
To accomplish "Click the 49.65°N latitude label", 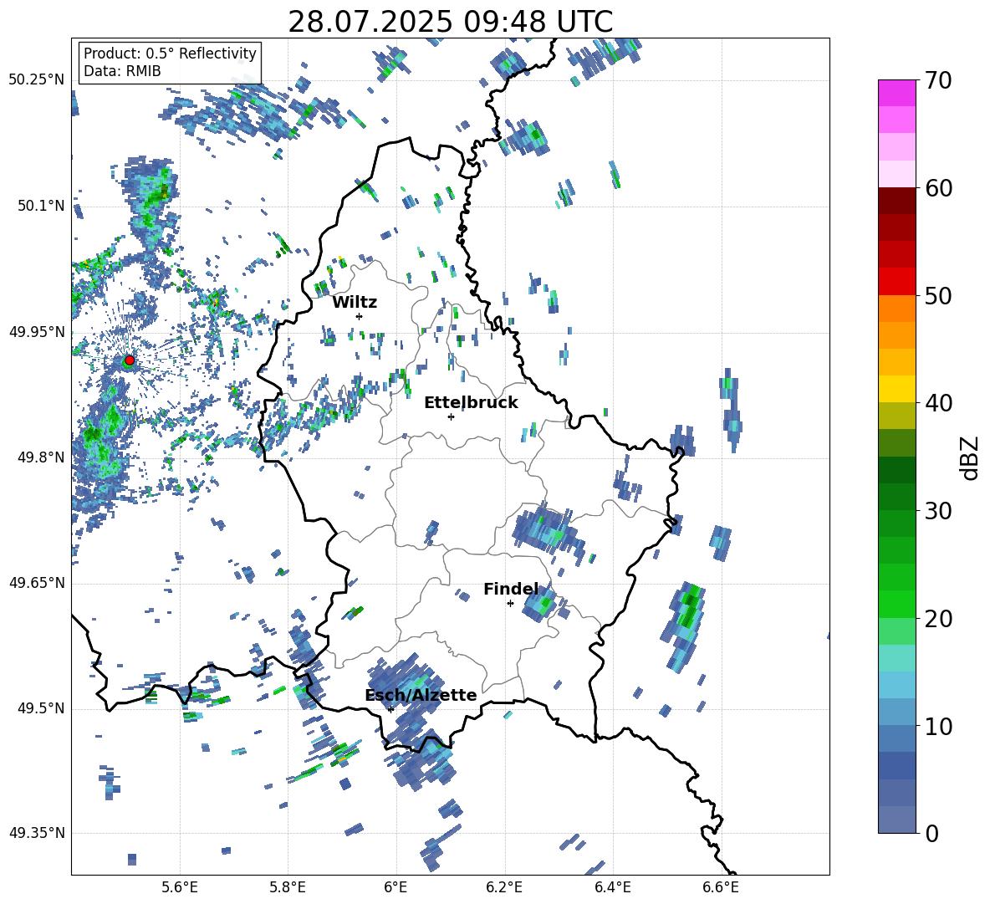I will coord(37,583).
